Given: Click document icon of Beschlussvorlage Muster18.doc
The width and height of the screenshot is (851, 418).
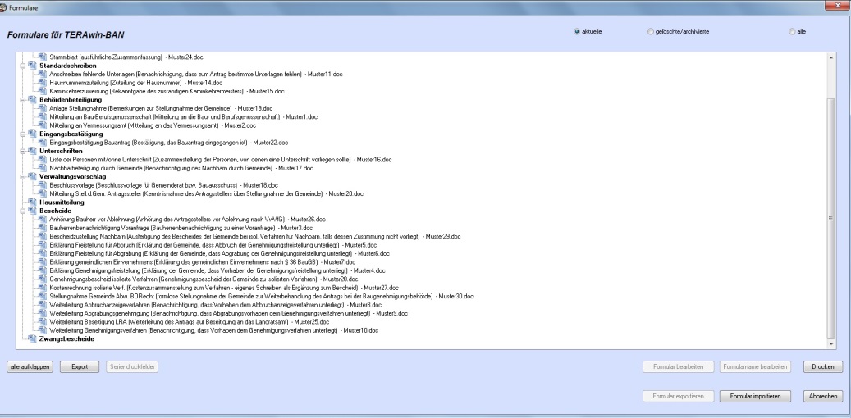Looking at the screenshot, I should 42,186.
